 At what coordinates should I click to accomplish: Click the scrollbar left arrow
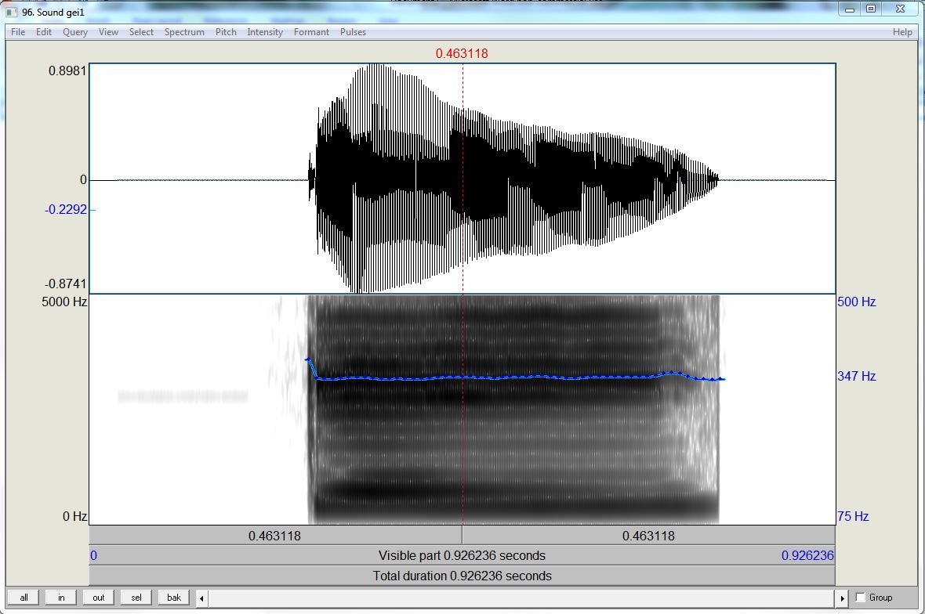point(201,598)
